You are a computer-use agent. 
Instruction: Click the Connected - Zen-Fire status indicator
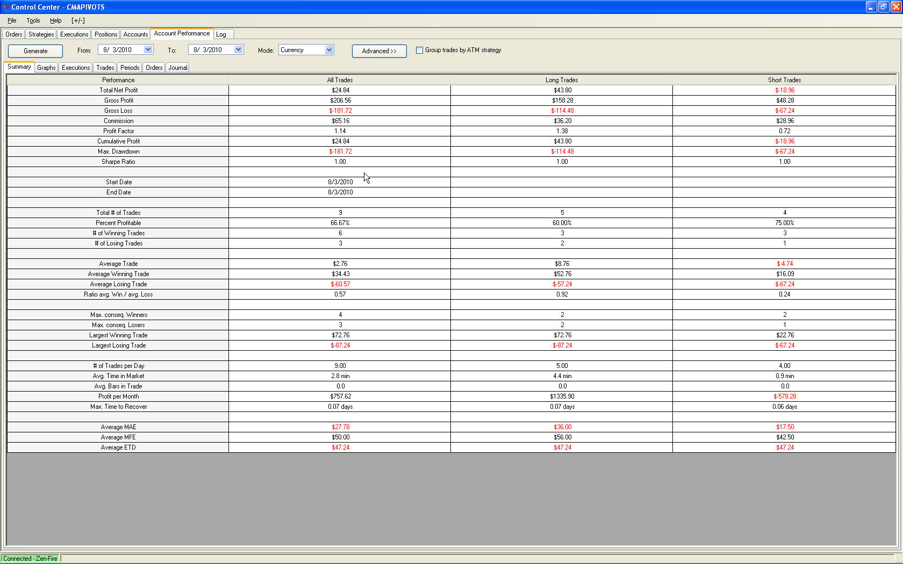point(31,559)
